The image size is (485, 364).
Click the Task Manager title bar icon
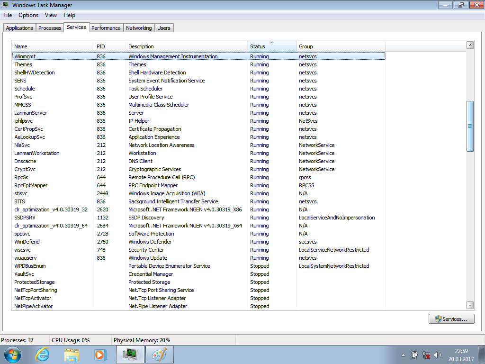(5, 5)
